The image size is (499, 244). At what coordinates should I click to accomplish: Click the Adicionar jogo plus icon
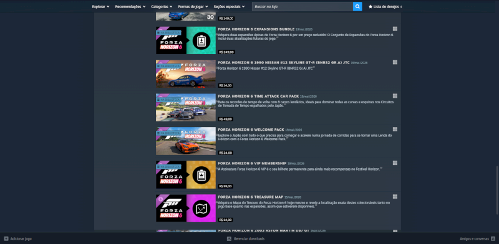coord(6,238)
